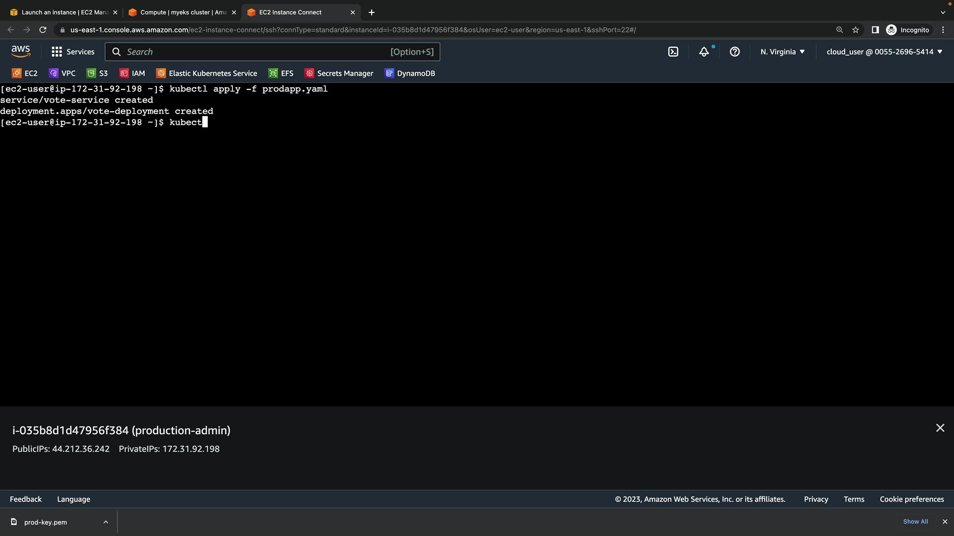Open Secrets Manager shortcut
Screen dimensions: 954x536
point(339,73)
